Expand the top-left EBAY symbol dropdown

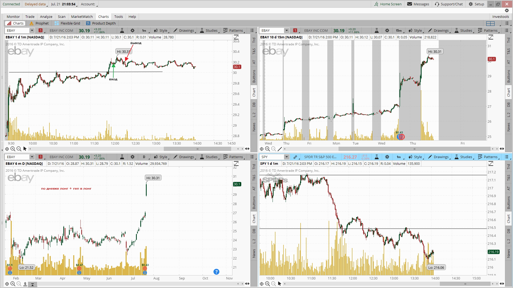(x=32, y=30)
